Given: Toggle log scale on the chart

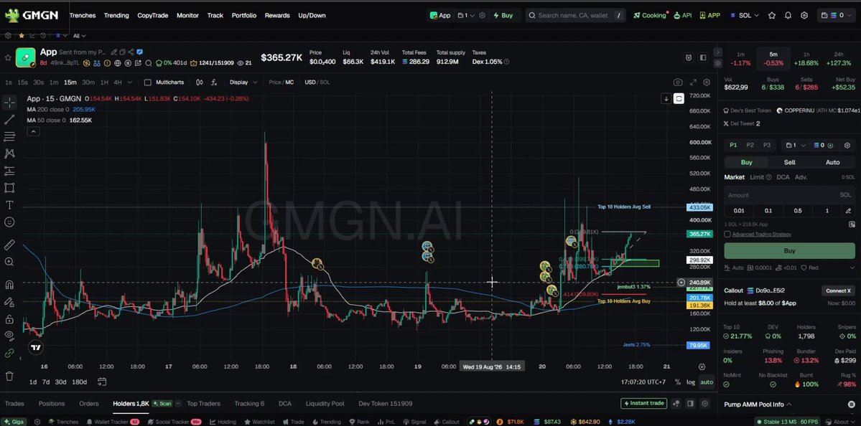Looking at the screenshot, I should [690, 382].
